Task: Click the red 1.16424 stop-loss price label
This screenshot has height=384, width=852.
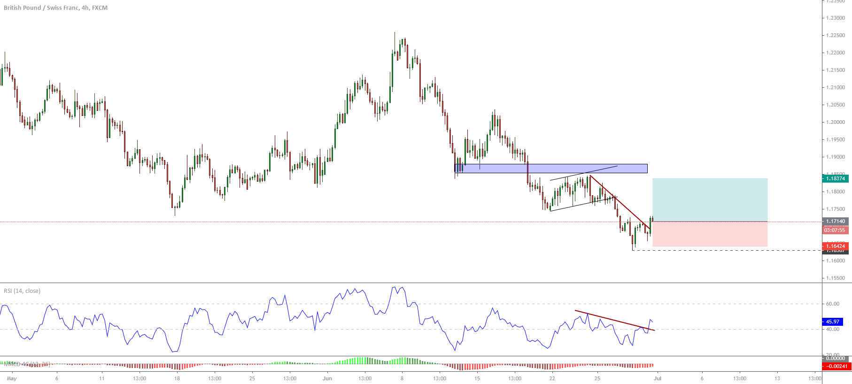Action: tap(835, 246)
